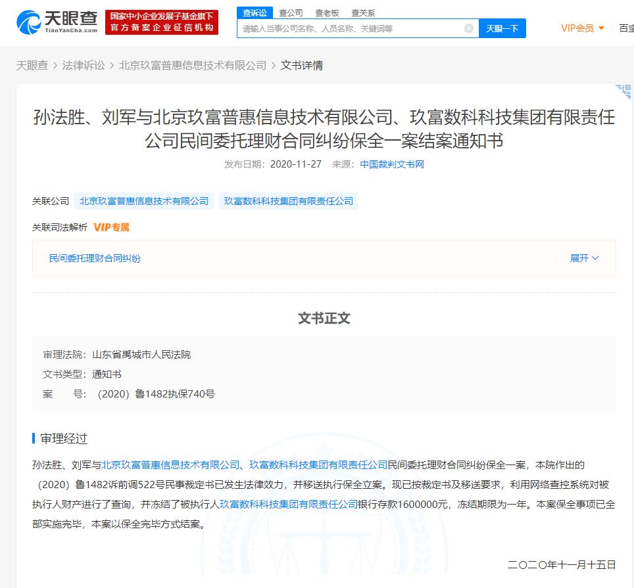Select the 查老板 search tab
Screen dimensions: 634x588
pyautogui.click(x=327, y=13)
